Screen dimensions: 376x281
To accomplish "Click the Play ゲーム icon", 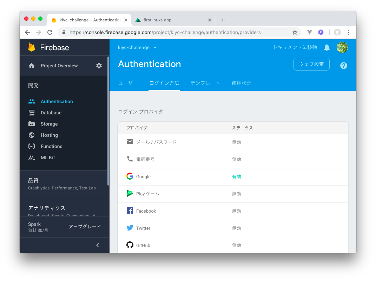I will 130,193.
